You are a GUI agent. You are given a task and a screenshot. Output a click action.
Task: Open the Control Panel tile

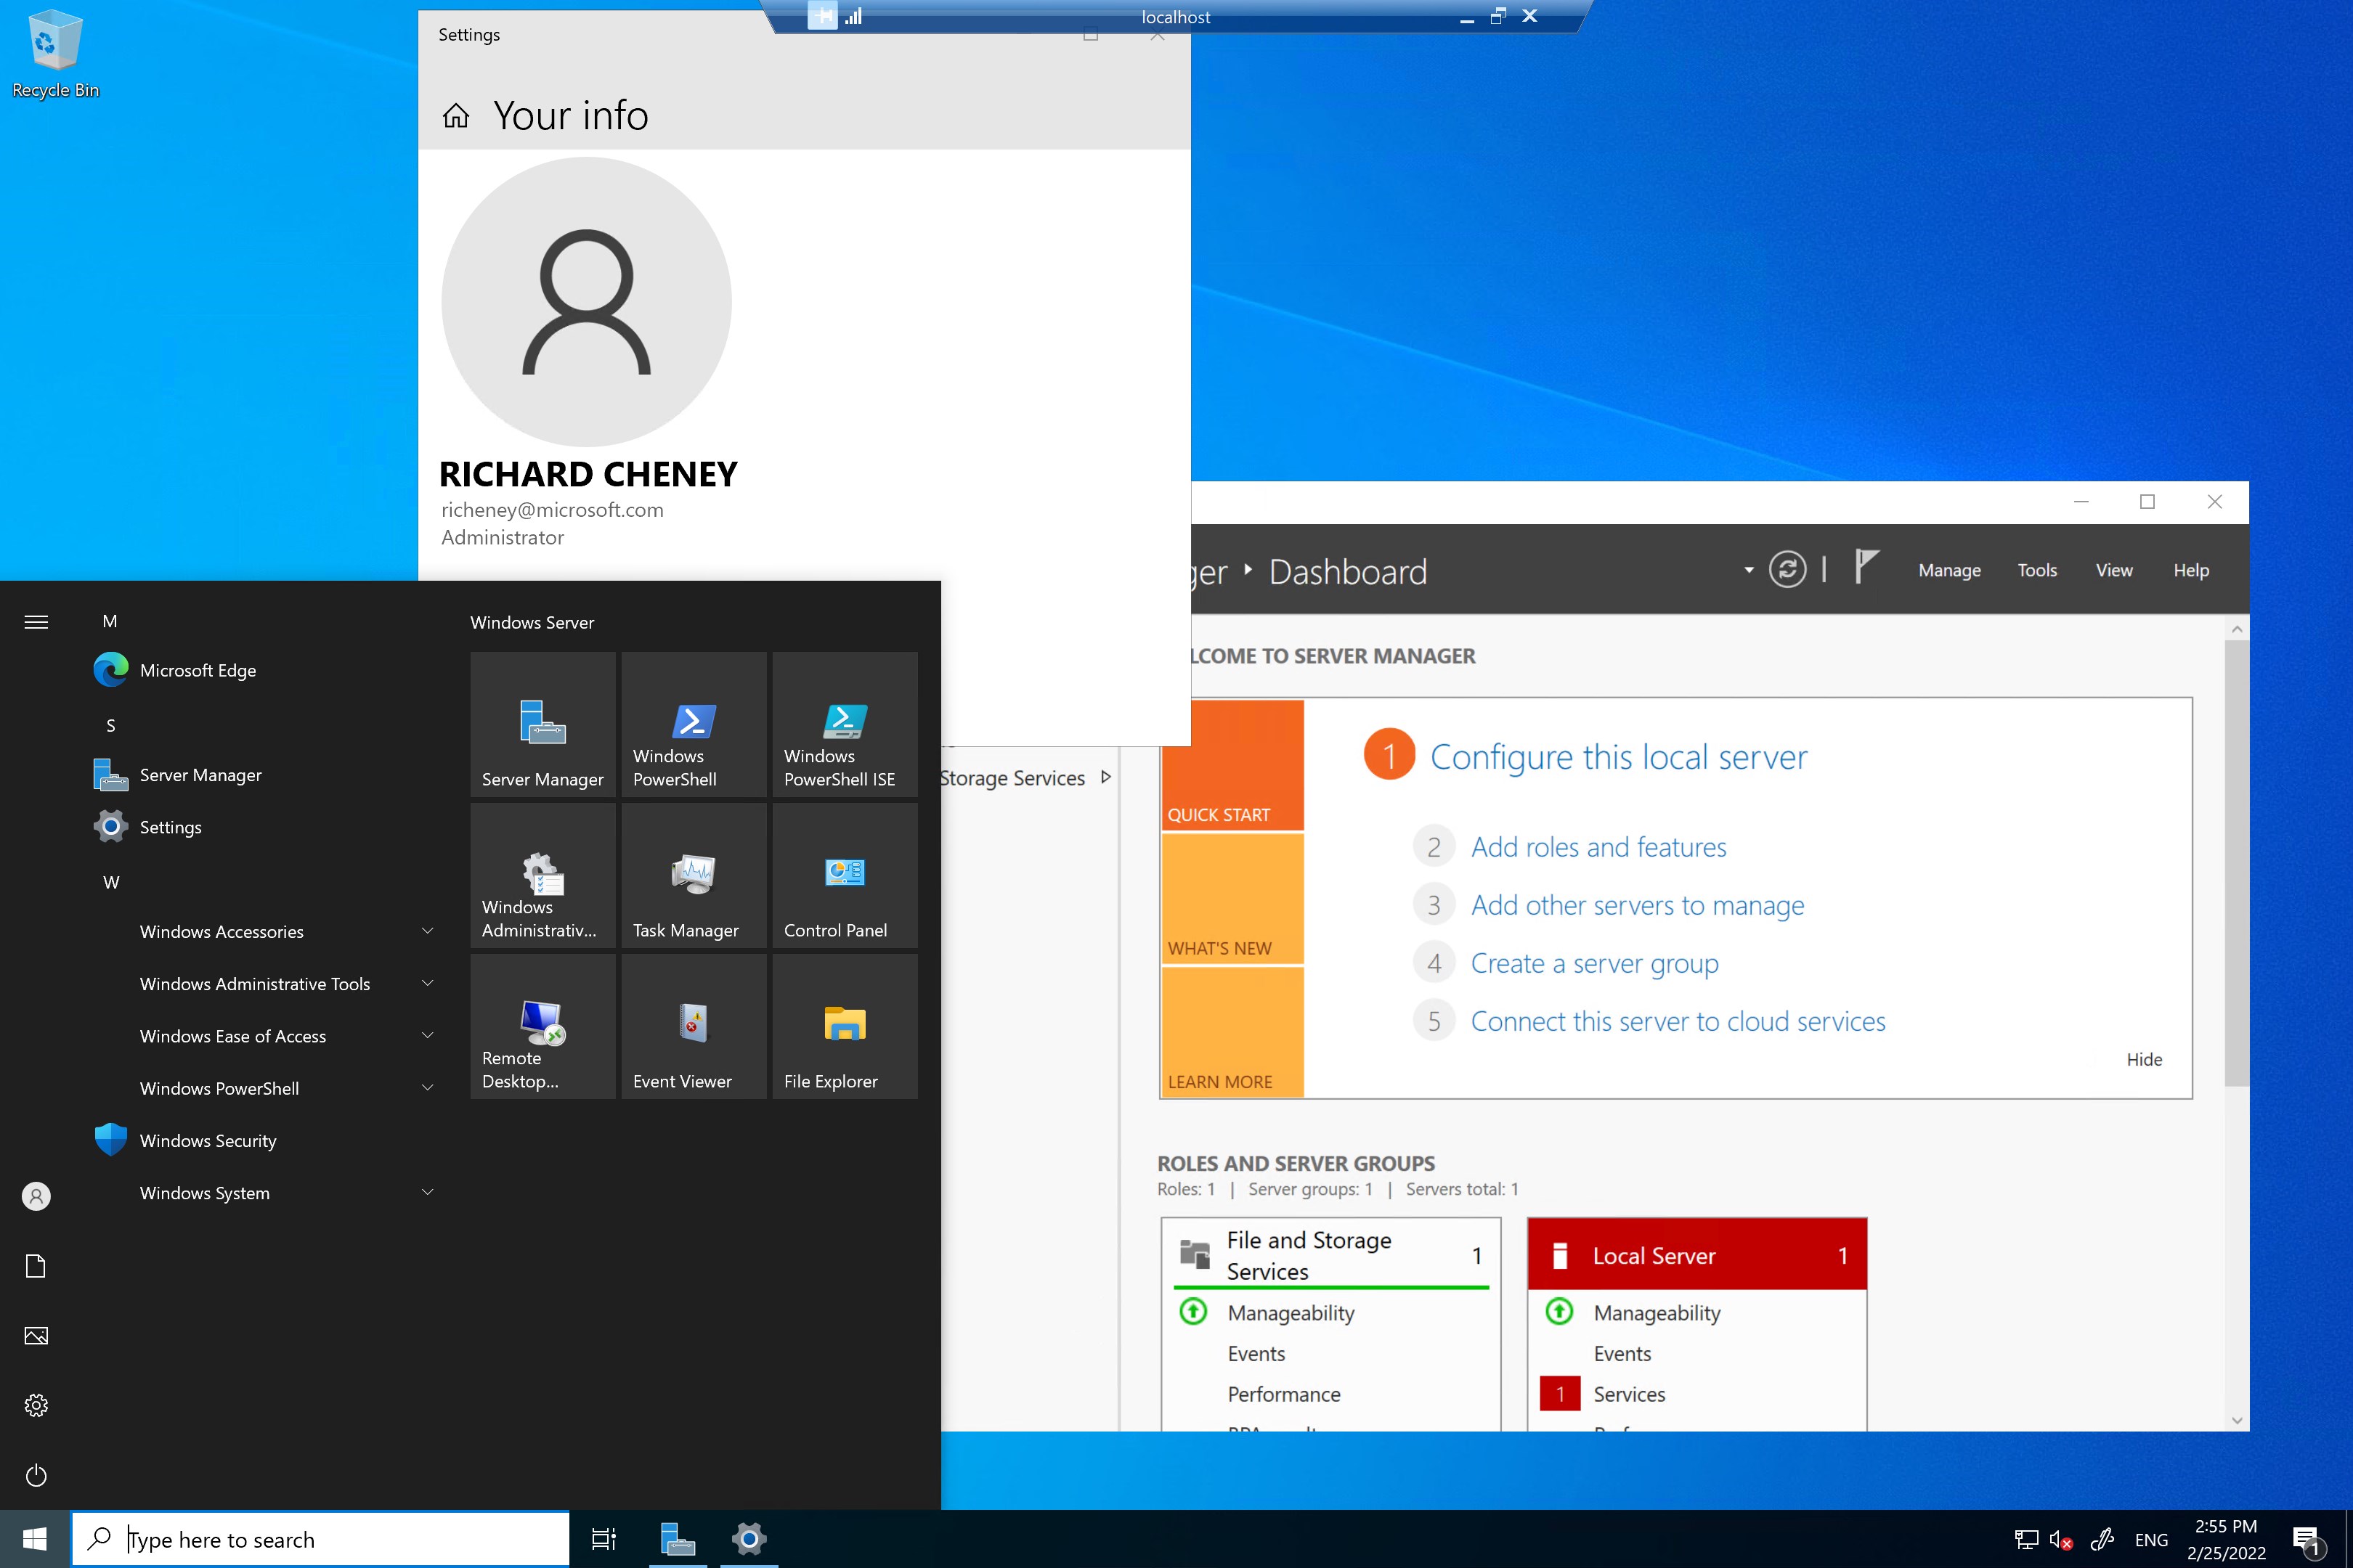(845, 875)
